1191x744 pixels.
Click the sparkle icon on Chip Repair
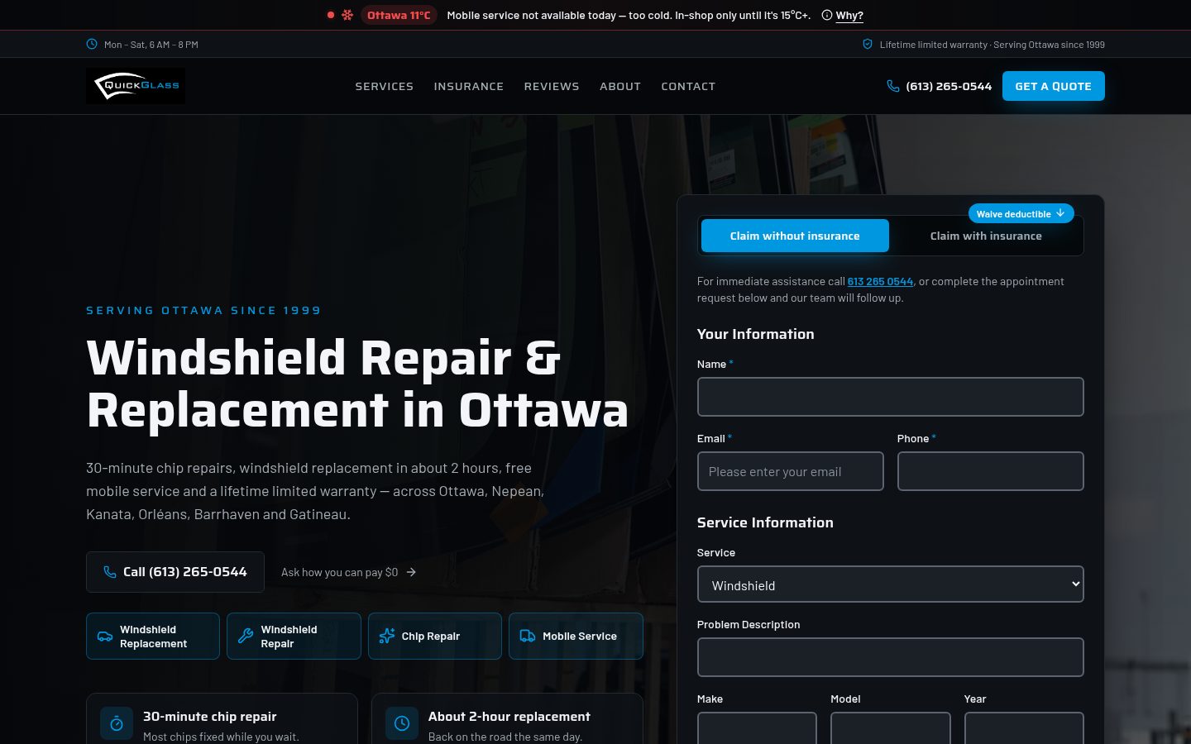coord(386,636)
